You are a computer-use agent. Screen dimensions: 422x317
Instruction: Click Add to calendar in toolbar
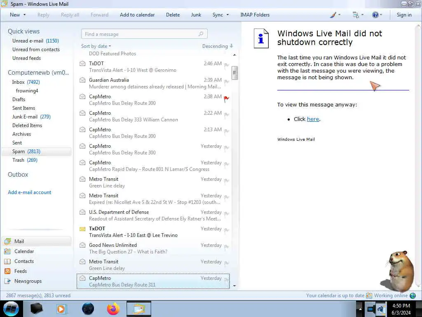pyautogui.click(x=137, y=15)
